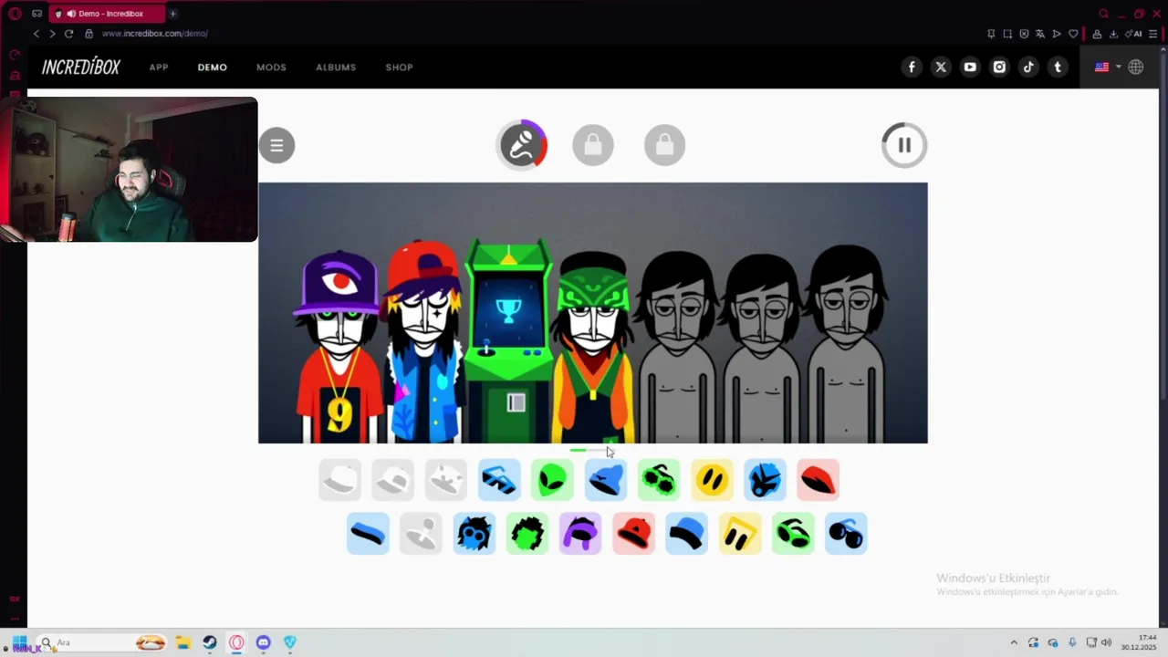Click the second greyed-out used cap icon

coord(393,480)
